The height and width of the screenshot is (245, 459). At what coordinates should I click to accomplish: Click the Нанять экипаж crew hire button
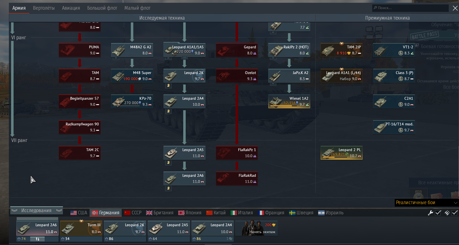[x=257, y=228]
